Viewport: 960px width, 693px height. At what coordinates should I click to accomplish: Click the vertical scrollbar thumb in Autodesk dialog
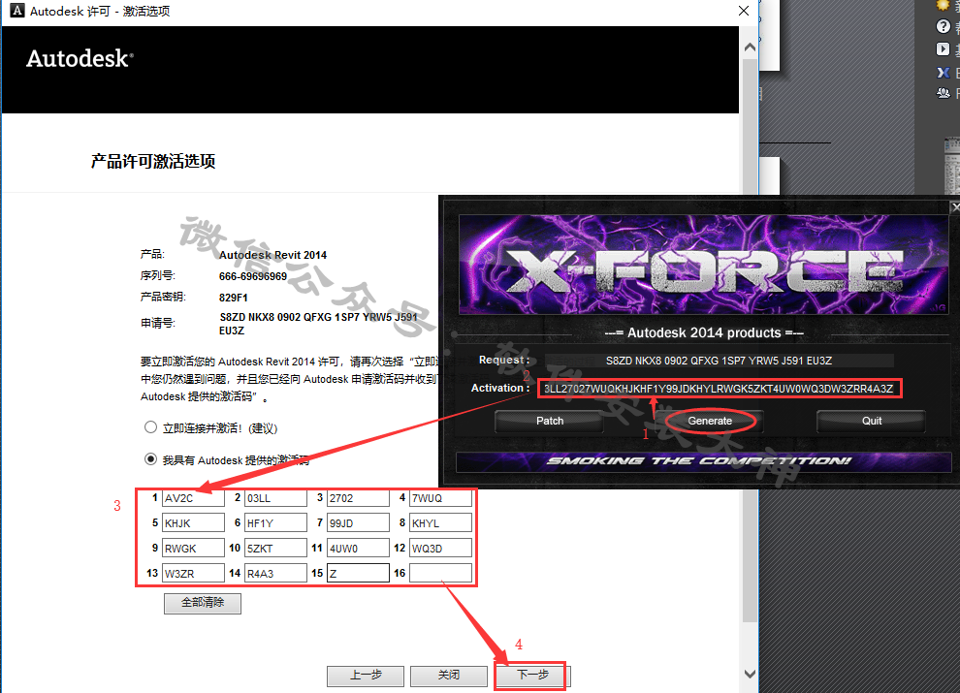pyautogui.click(x=750, y=340)
